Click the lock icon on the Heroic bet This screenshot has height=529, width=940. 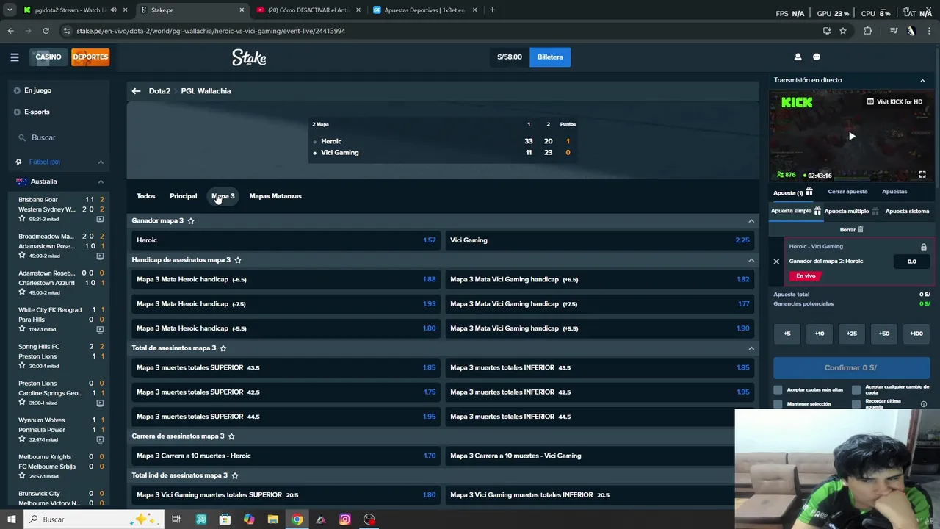point(924,247)
